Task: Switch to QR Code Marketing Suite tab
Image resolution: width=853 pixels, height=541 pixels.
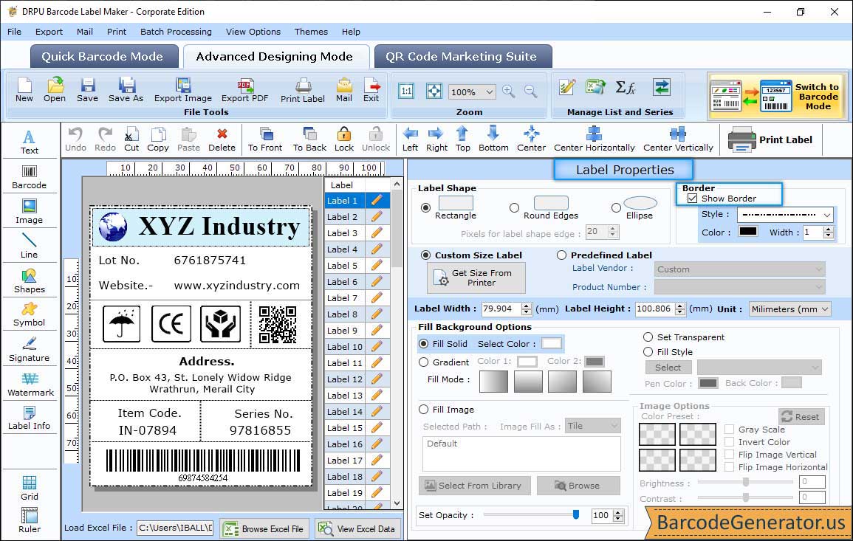Action: (x=462, y=57)
